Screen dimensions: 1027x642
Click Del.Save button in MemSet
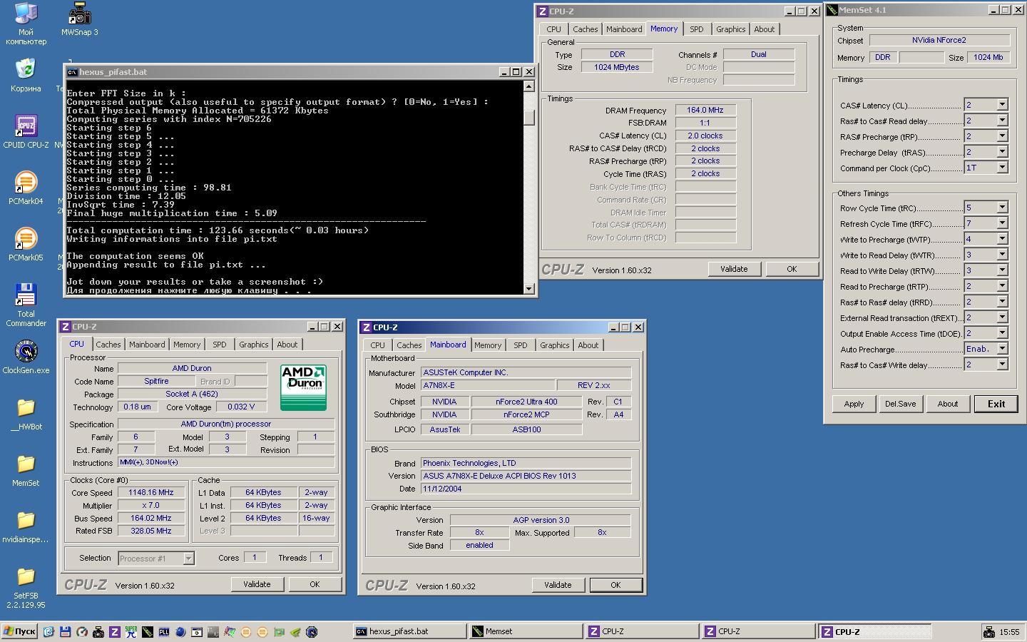(900, 404)
